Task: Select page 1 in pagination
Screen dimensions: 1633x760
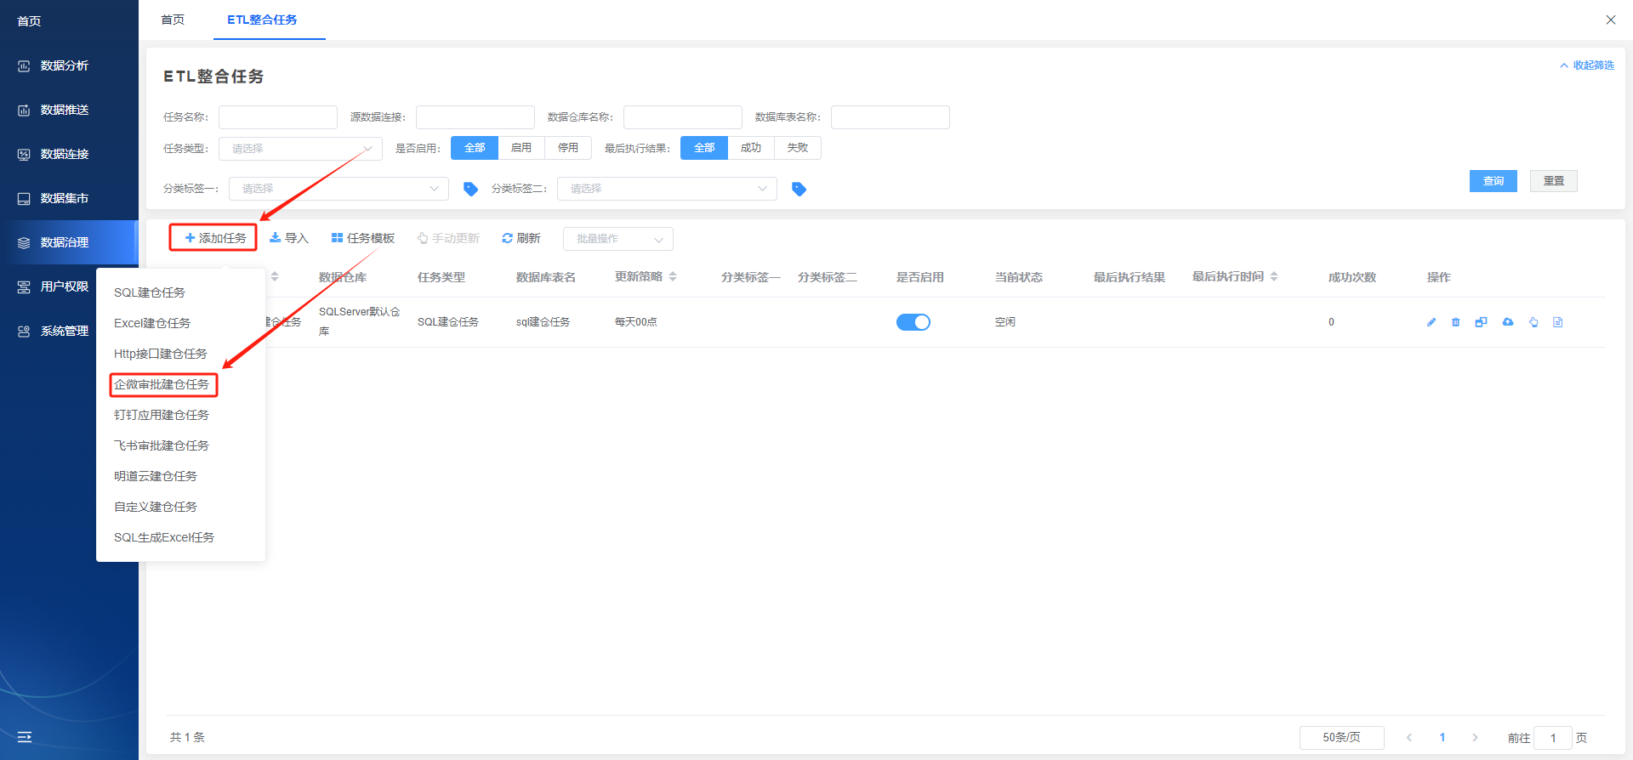Action: point(1442,738)
